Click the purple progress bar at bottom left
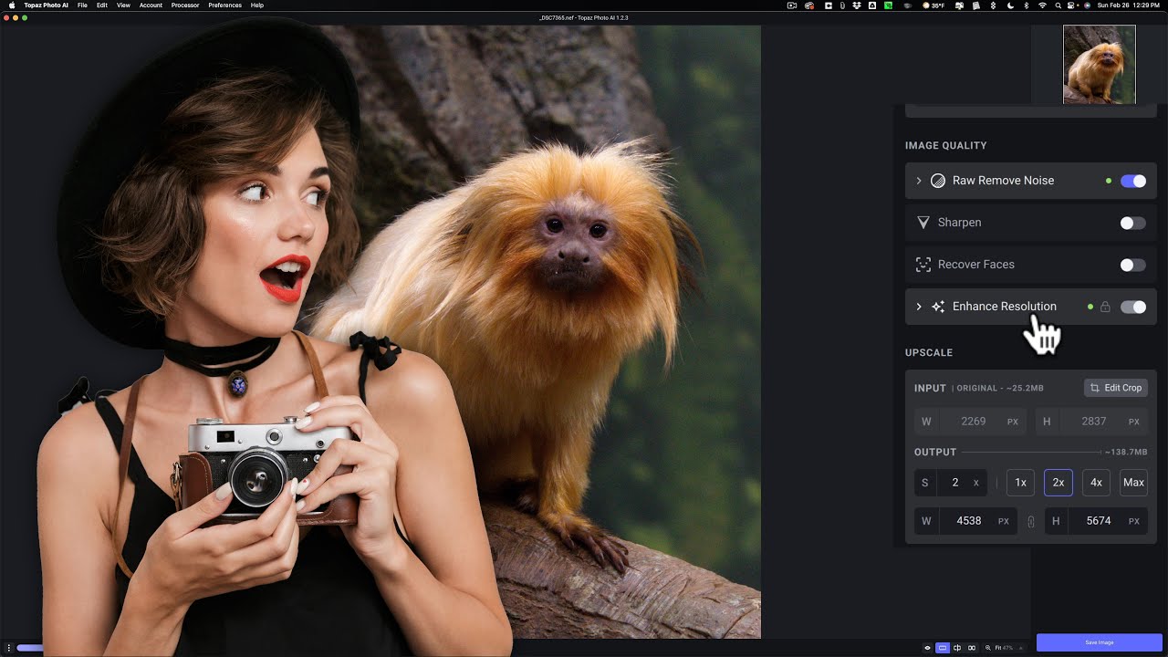Screen dimensions: 1168x657 point(30,648)
